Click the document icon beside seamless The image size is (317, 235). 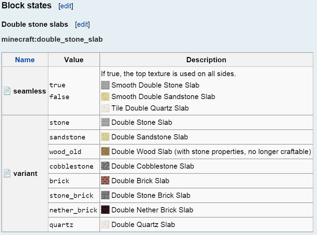pos(7,91)
